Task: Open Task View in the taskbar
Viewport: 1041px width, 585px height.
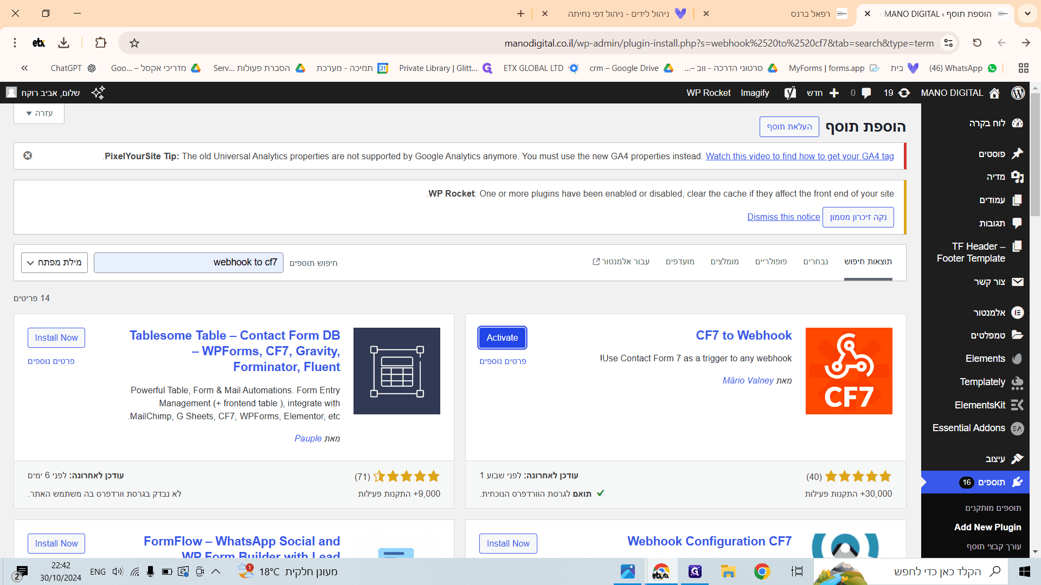Action: pos(796,571)
